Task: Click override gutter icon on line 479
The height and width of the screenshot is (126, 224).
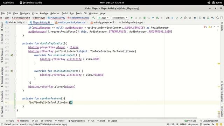Action: (x=12, y=55)
